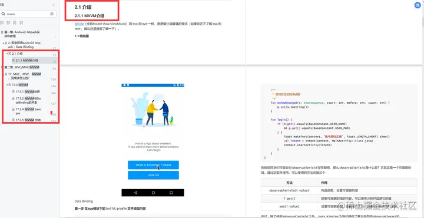
Task: Click the T get() table cell
Action: tap(289, 199)
